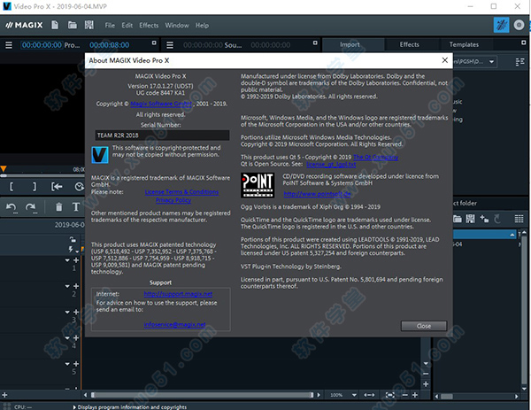Set range start with left bracket

click(x=12, y=187)
